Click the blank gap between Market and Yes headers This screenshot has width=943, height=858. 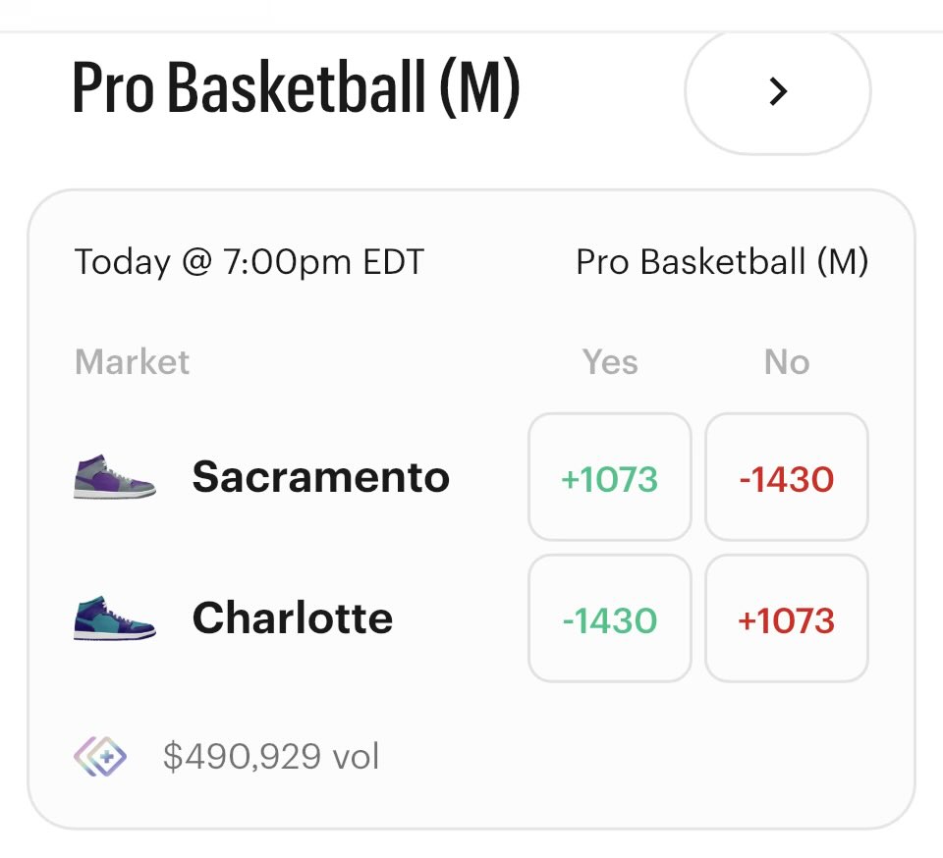click(383, 362)
